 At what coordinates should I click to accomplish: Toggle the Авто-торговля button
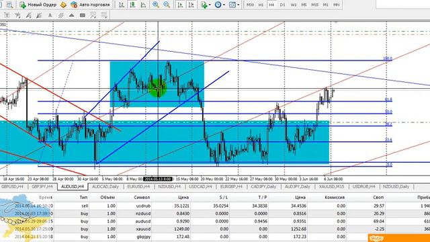(90, 5)
